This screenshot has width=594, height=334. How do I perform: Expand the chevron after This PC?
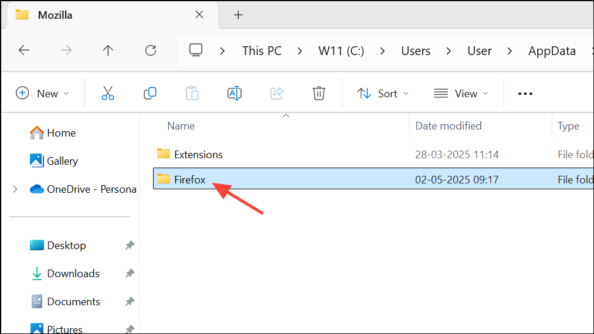point(300,51)
